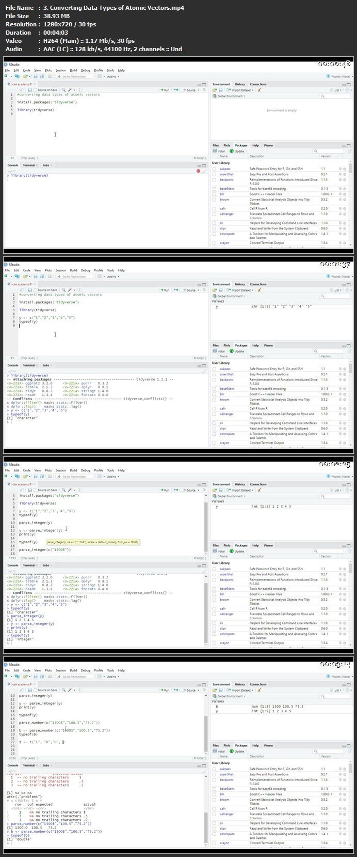Click the Source button in 00:02:25 editor toolbar
The height and width of the screenshot is (857, 357).
[x=190, y=490]
